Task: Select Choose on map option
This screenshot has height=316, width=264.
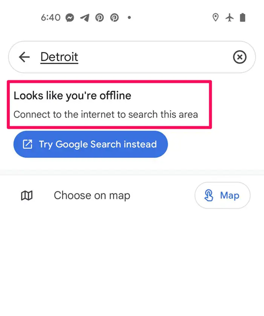Action: (92, 196)
